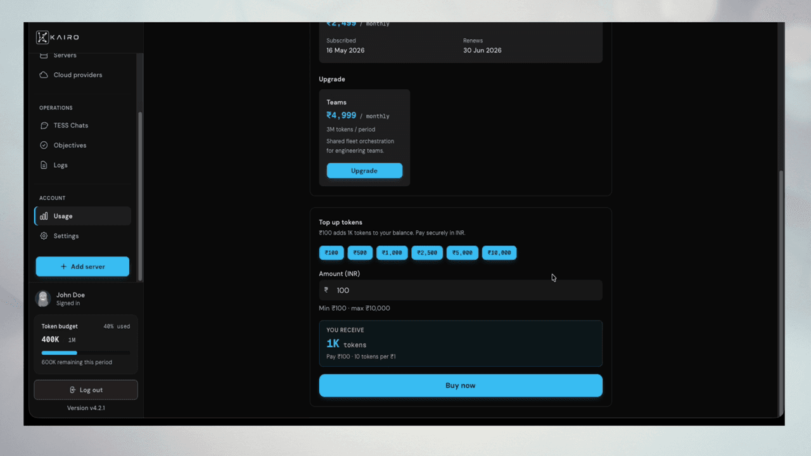Choose the ₹2,500 top-up preset
811x456 pixels.
tap(427, 253)
